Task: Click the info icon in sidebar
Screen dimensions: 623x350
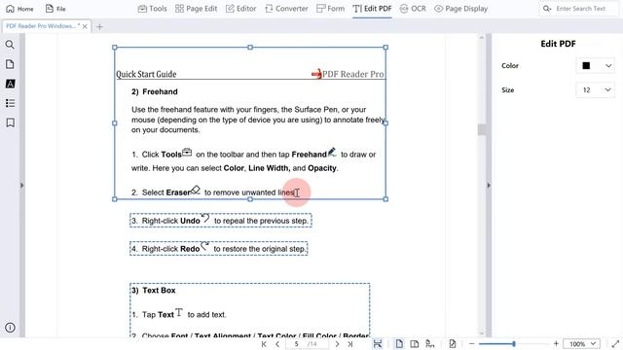Action: click(10, 328)
